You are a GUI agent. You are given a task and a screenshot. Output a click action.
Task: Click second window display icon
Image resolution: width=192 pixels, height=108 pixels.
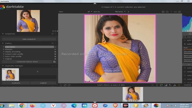(x=69, y=85)
